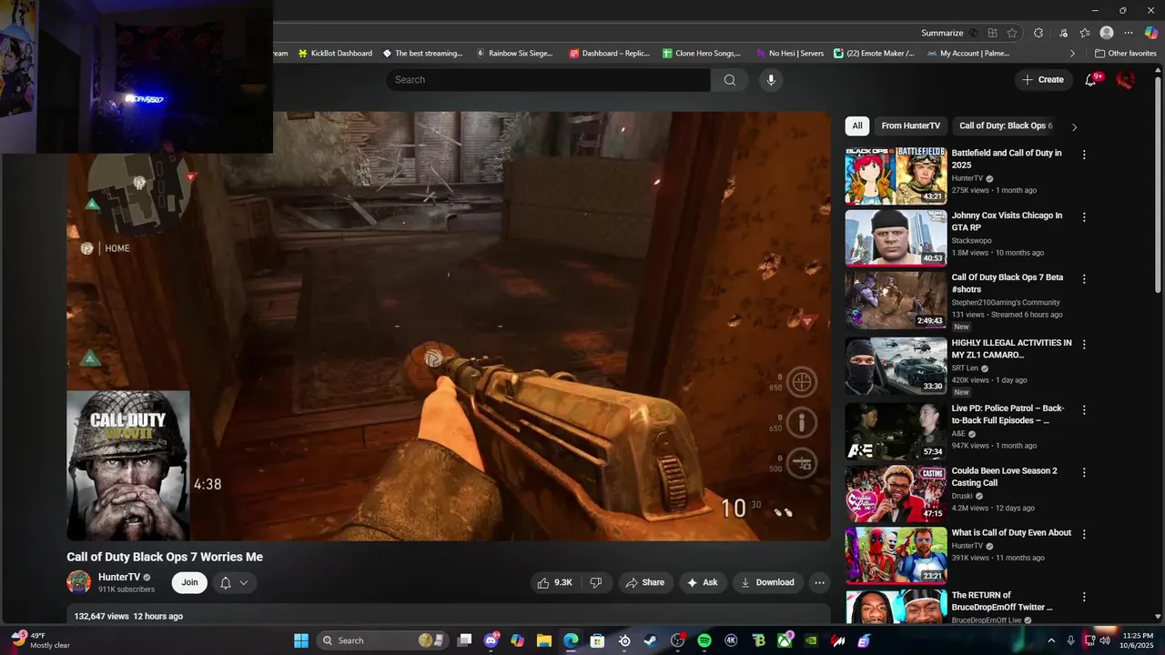Open Live PD: Police Patrol thumbnail
1165x655 pixels.
(x=896, y=430)
